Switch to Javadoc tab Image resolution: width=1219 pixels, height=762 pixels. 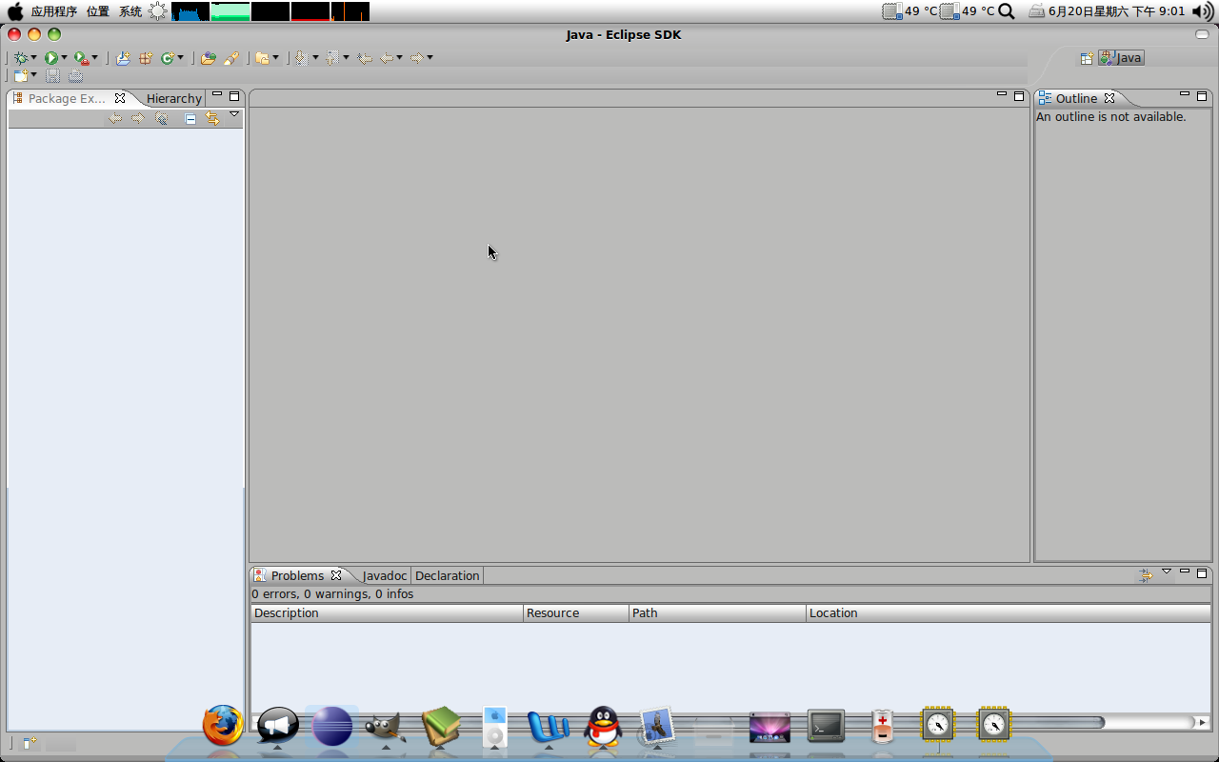385,575
